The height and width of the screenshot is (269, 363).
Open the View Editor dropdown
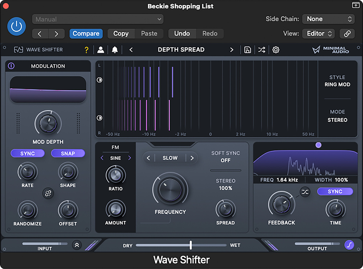click(x=319, y=34)
